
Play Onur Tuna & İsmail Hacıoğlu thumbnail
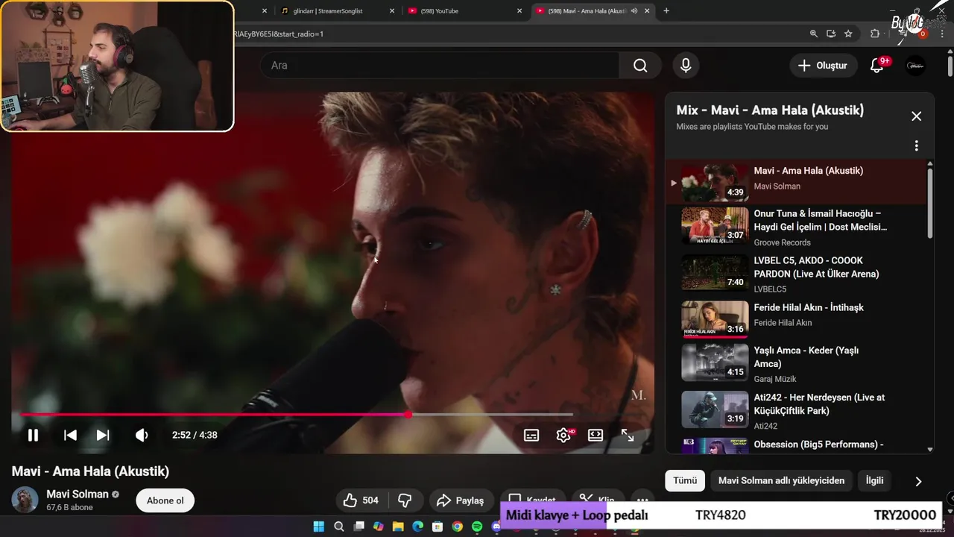coord(715,225)
